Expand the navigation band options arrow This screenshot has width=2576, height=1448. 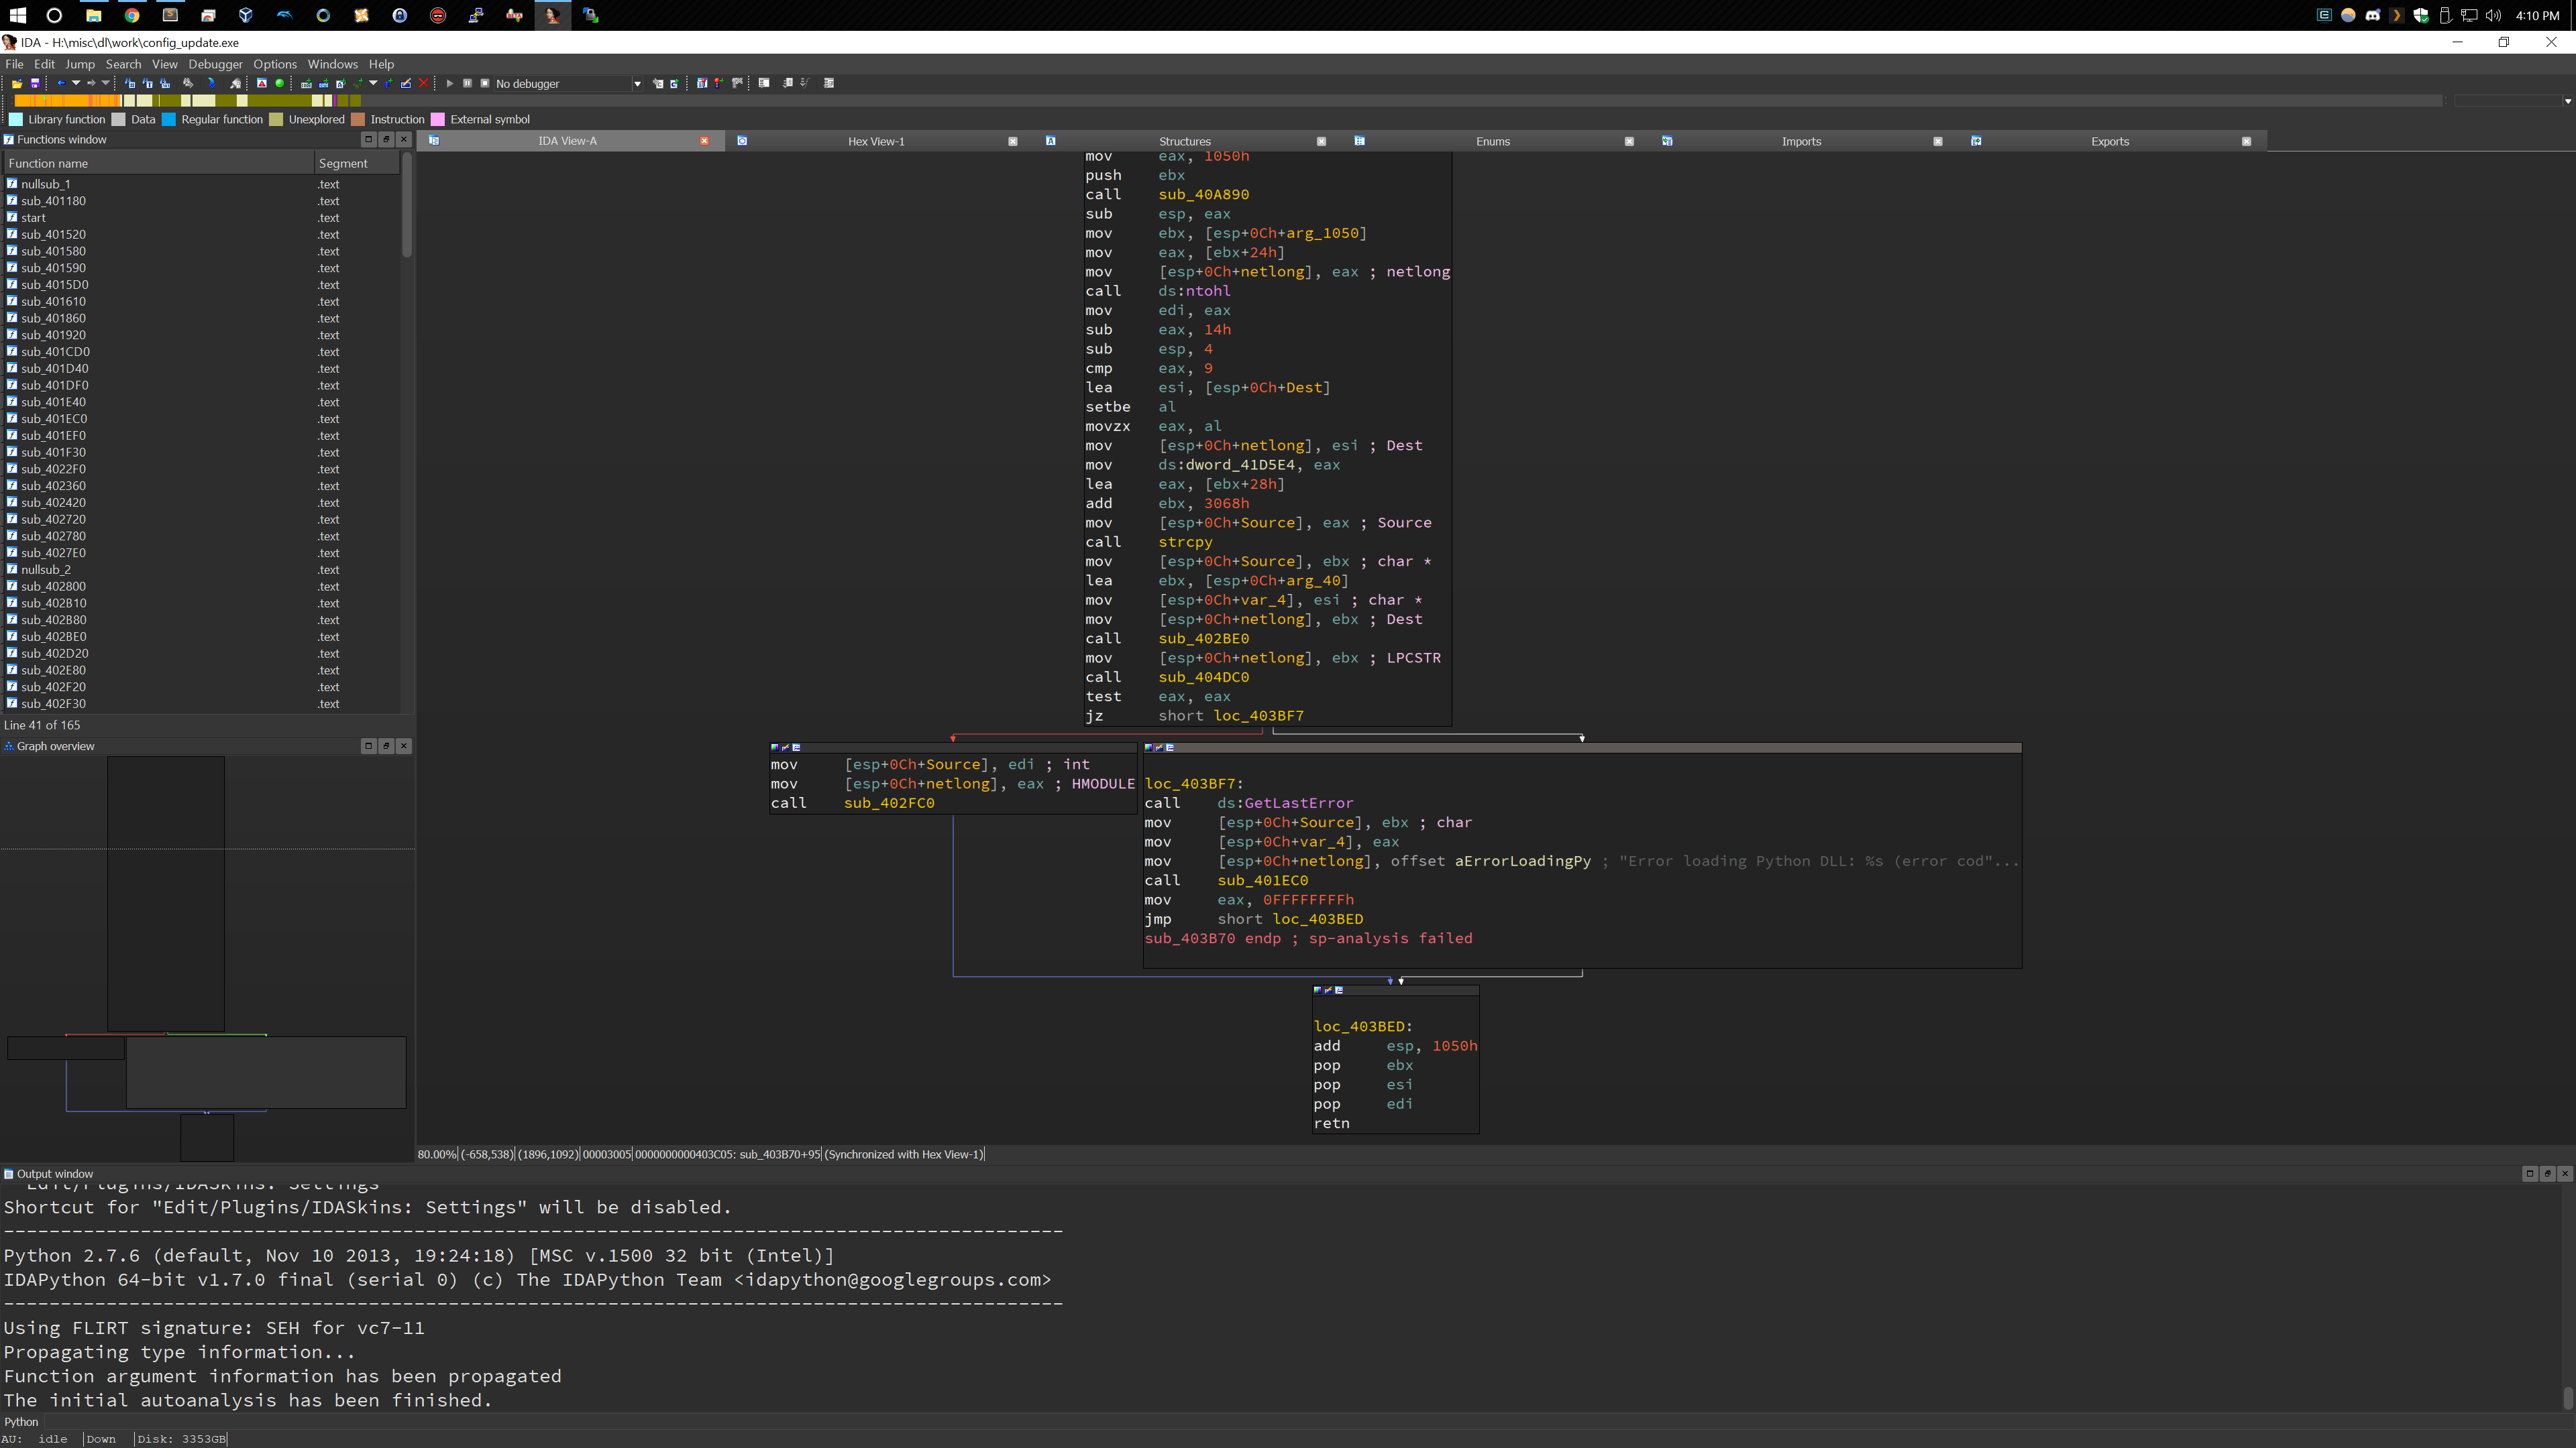click(x=2567, y=101)
